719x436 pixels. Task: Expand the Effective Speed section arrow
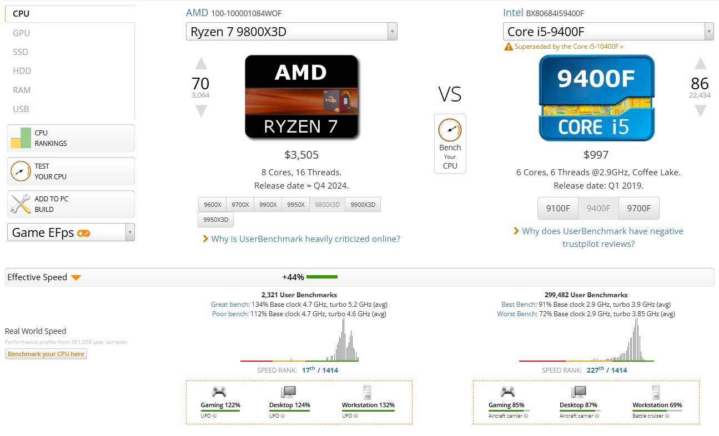pos(76,277)
